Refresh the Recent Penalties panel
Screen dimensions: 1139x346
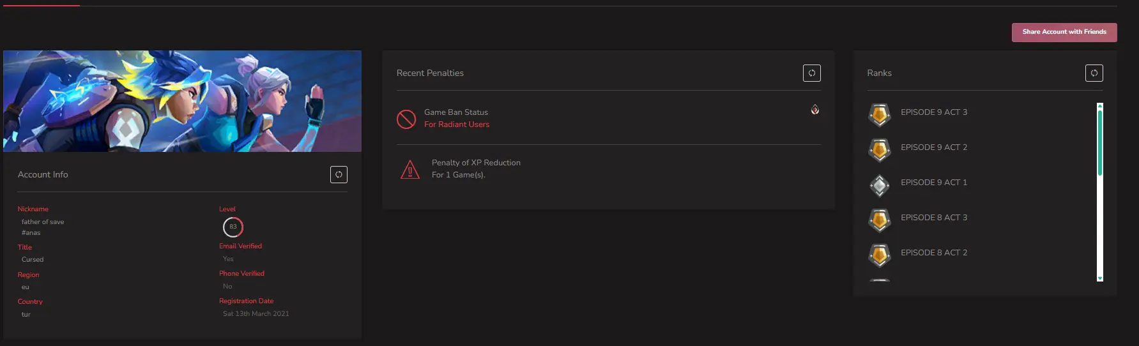(x=811, y=73)
